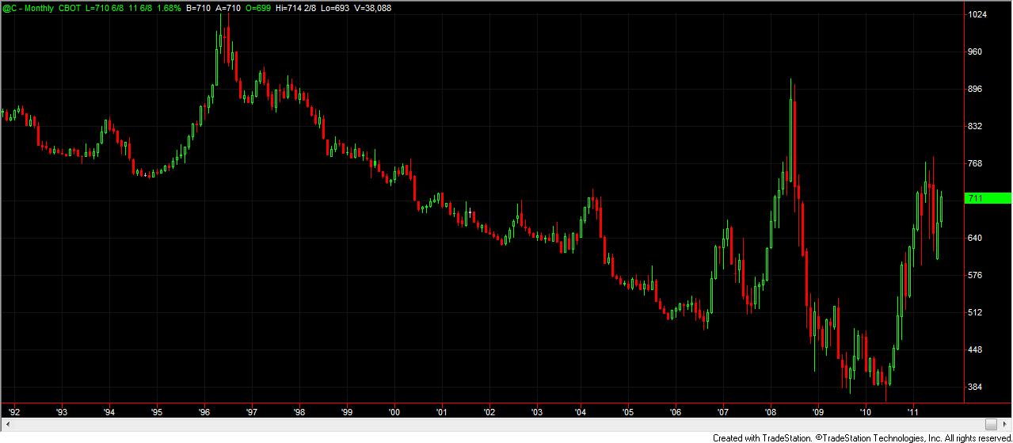Click the '06 year label on time axis
Screen dimensions: 1013x443
676,412
